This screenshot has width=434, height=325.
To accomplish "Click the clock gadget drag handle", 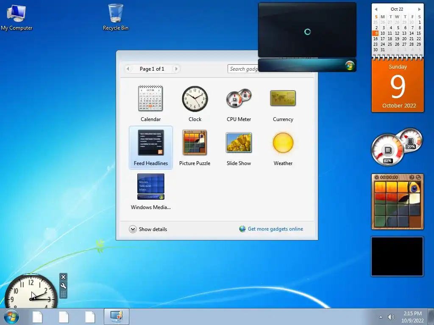I will click(x=63, y=294).
